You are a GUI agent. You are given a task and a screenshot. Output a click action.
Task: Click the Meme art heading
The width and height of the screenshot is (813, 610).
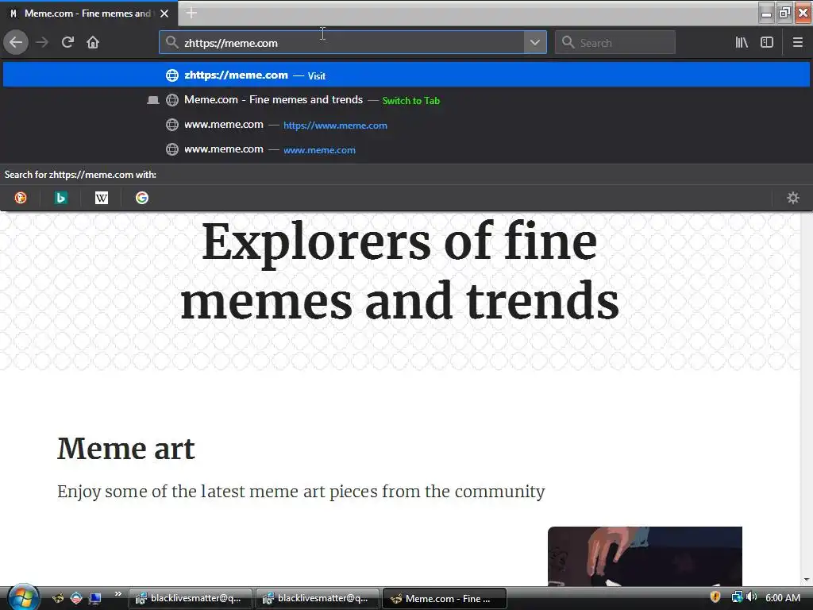pos(126,448)
